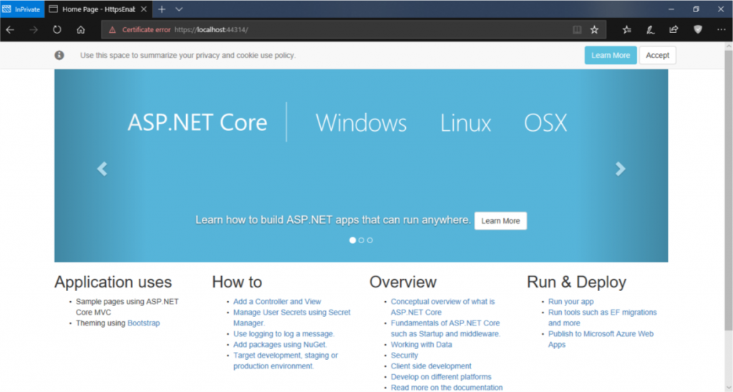
Task: Click the shield extension icon
Action: point(698,29)
